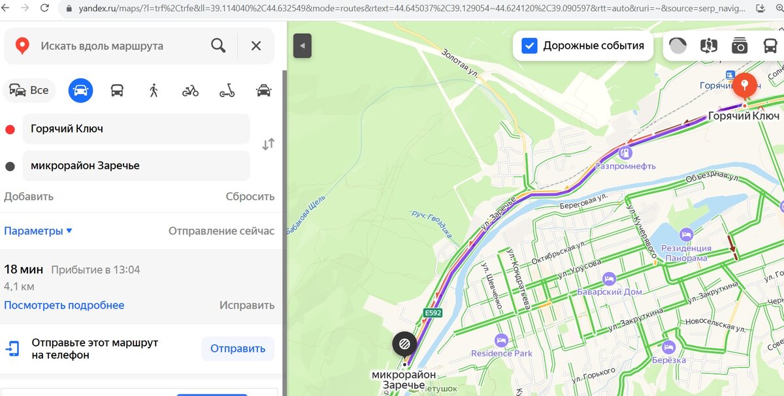The image size is (784, 396).
Task: Collapse the side panel with the arrow
Action: pyautogui.click(x=302, y=46)
